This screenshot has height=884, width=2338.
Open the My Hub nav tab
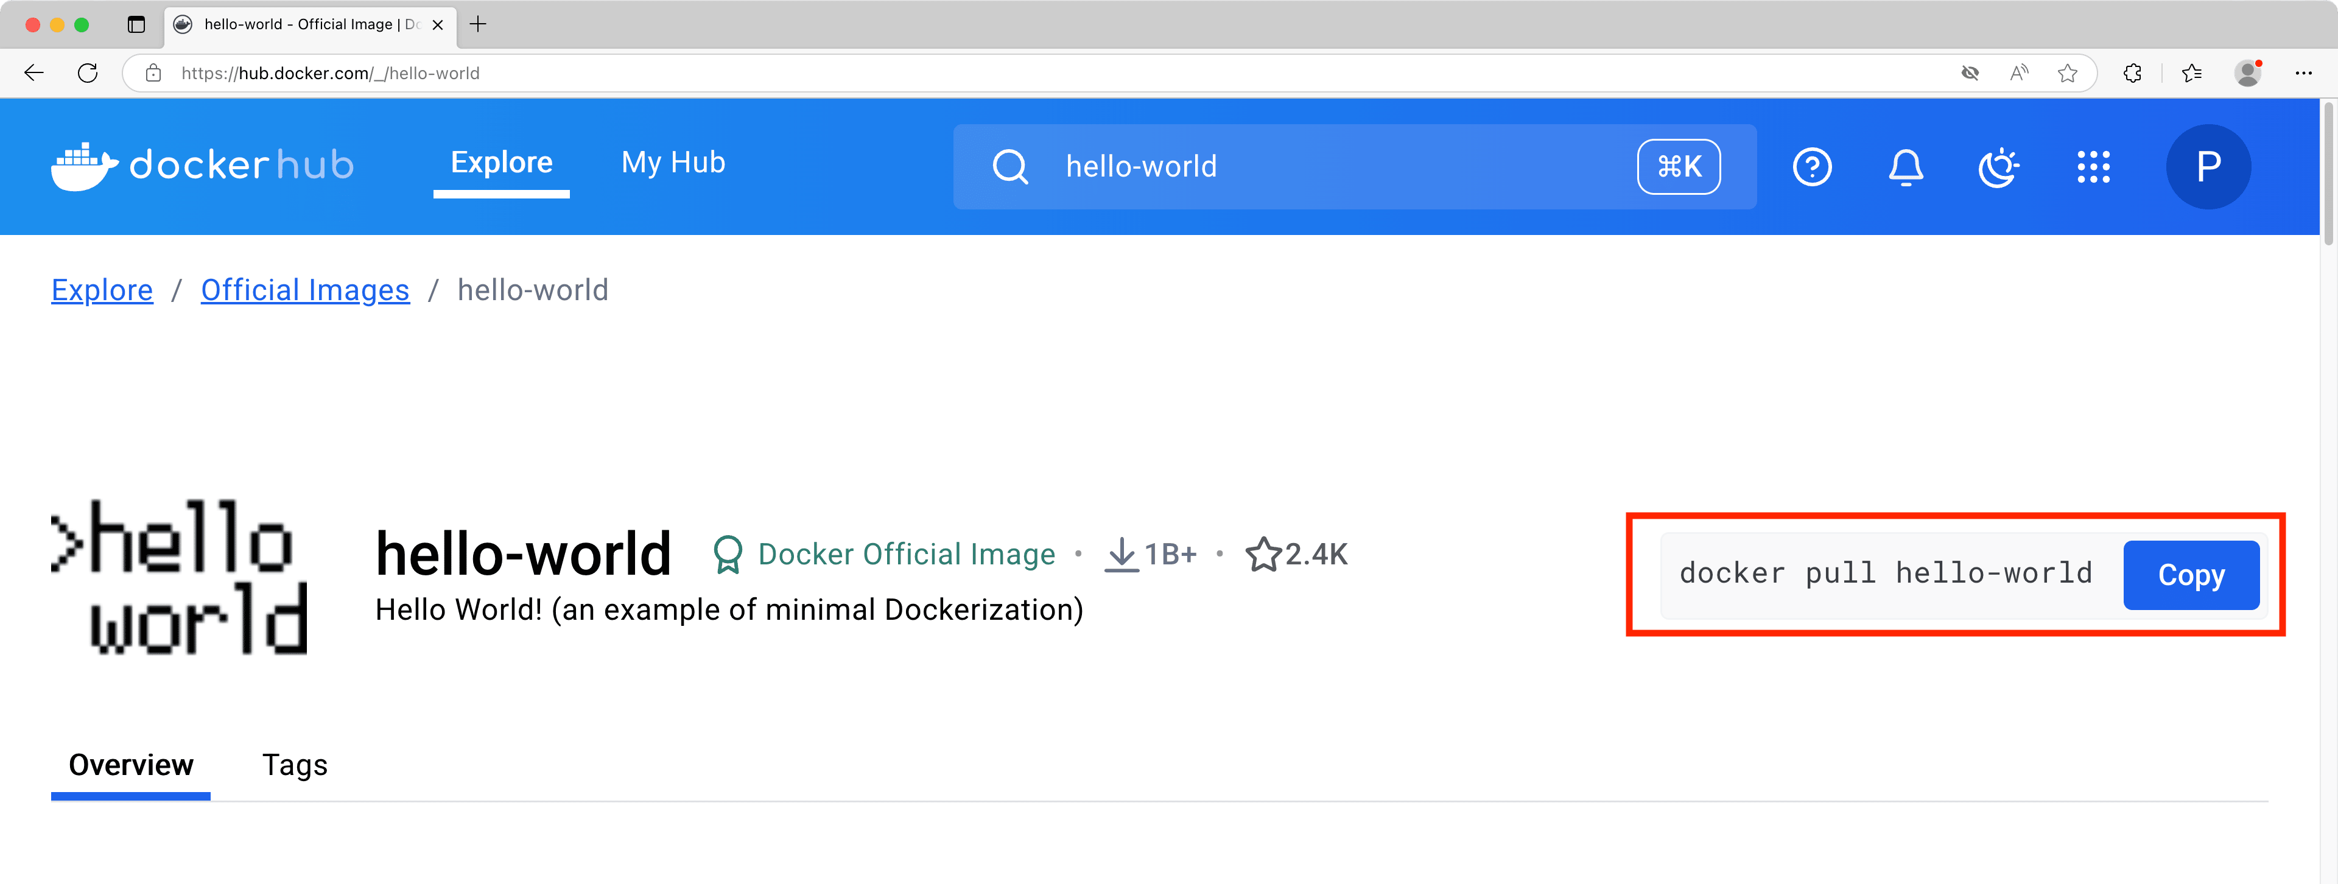click(x=673, y=163)
